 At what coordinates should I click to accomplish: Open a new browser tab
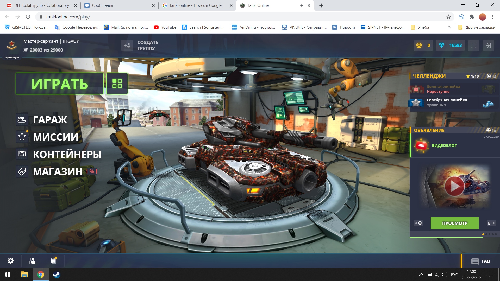pos(321,5)
